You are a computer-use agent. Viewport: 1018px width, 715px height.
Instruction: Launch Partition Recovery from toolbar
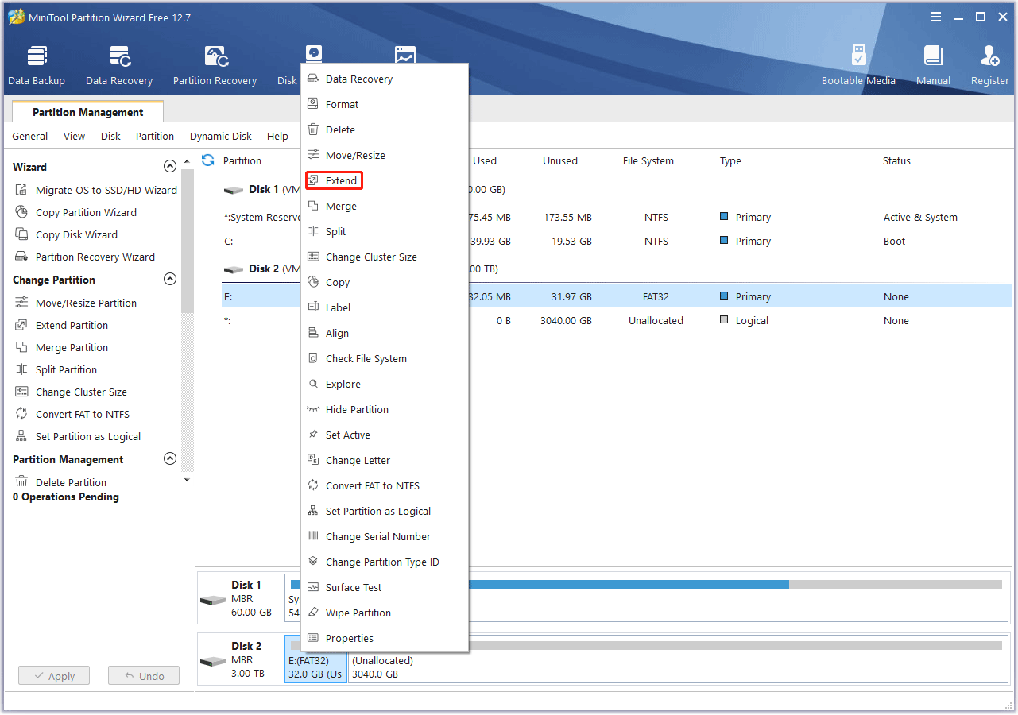[215, 65]
